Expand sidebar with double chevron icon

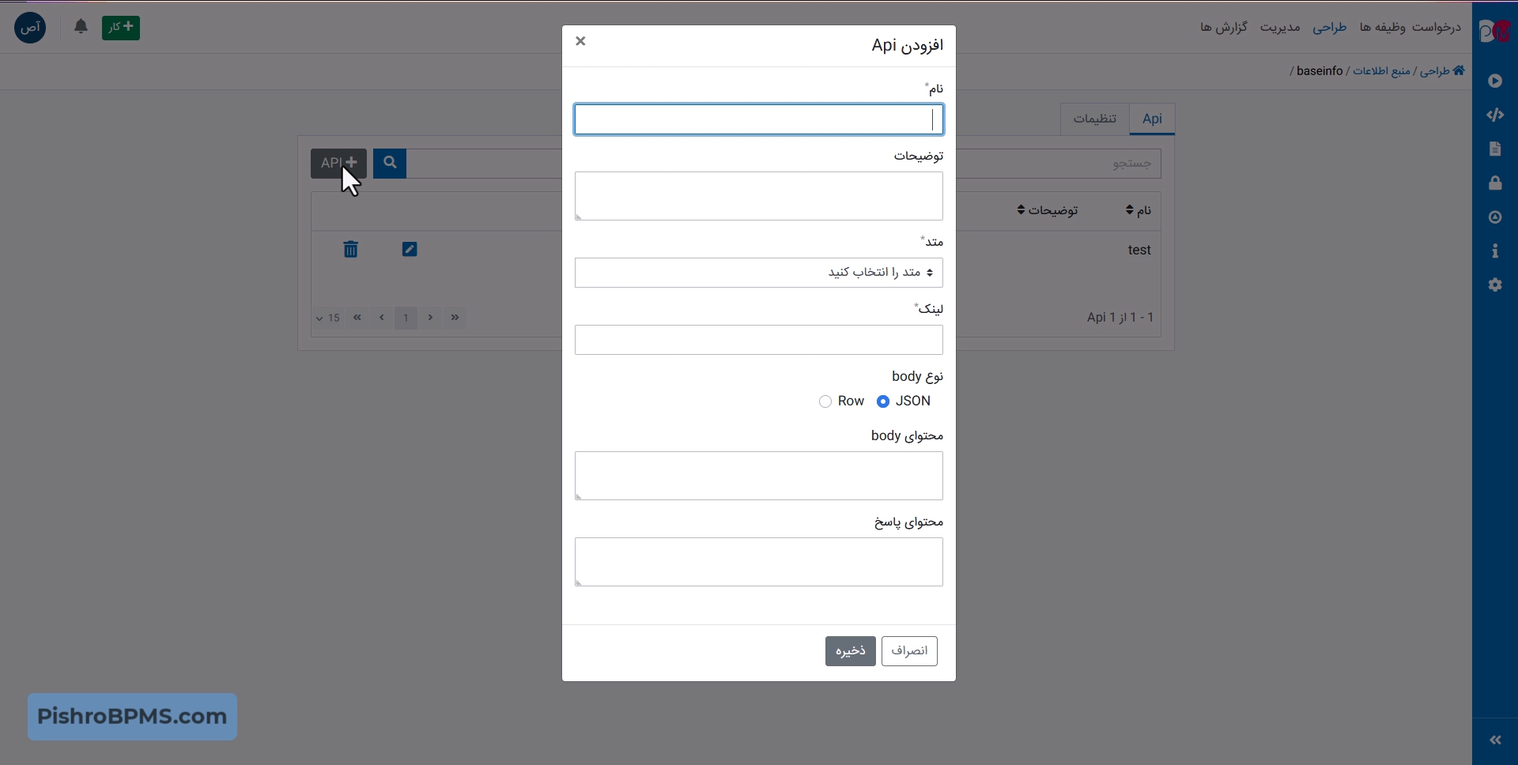(x=1495, y=740)
